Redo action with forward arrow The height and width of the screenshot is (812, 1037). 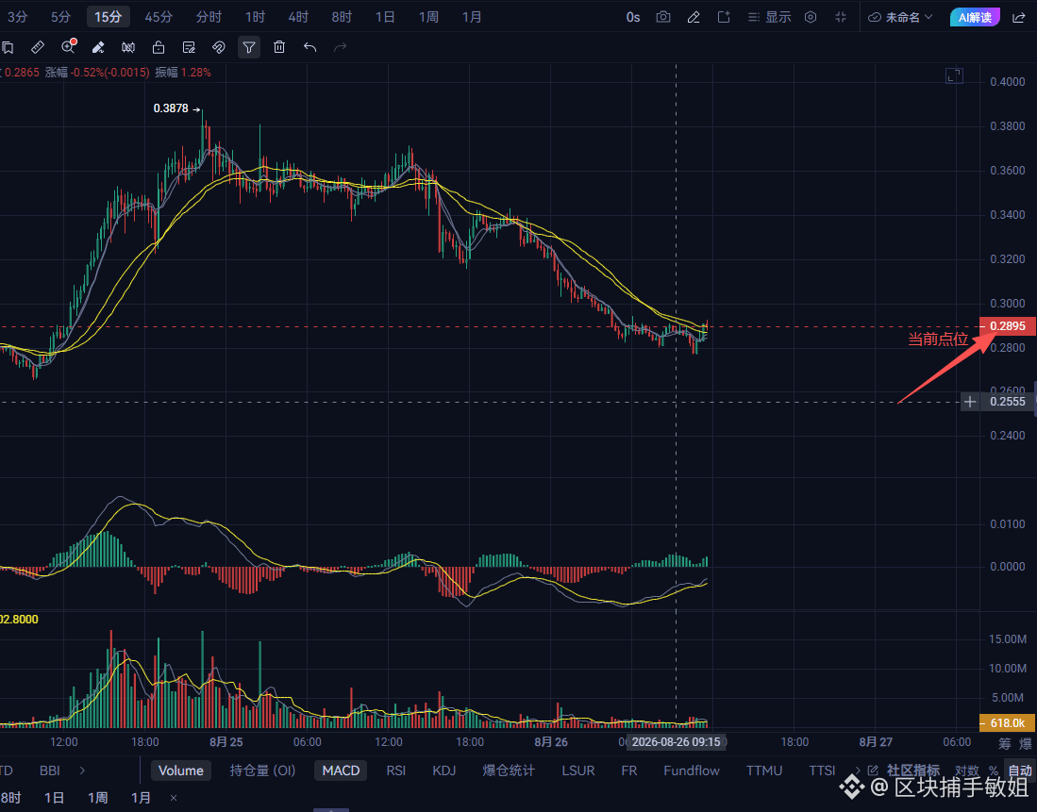(340, 47)
